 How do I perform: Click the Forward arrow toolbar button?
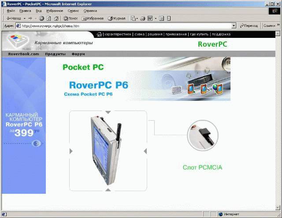pos(30,18)
